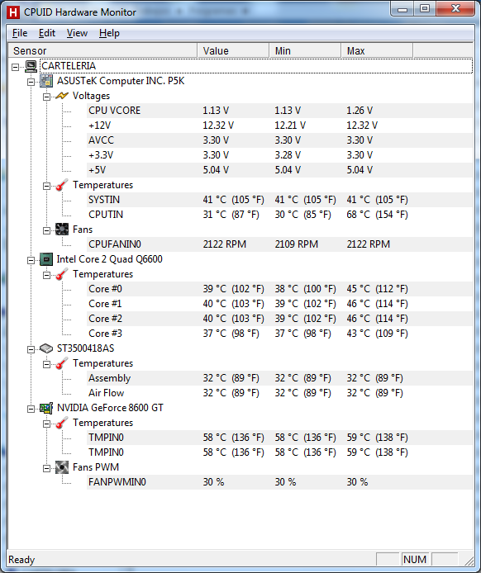Select the Intel Core 2 Quad Q6600 label
Screen dimensions: 481x573
click(x=109, y=259)
